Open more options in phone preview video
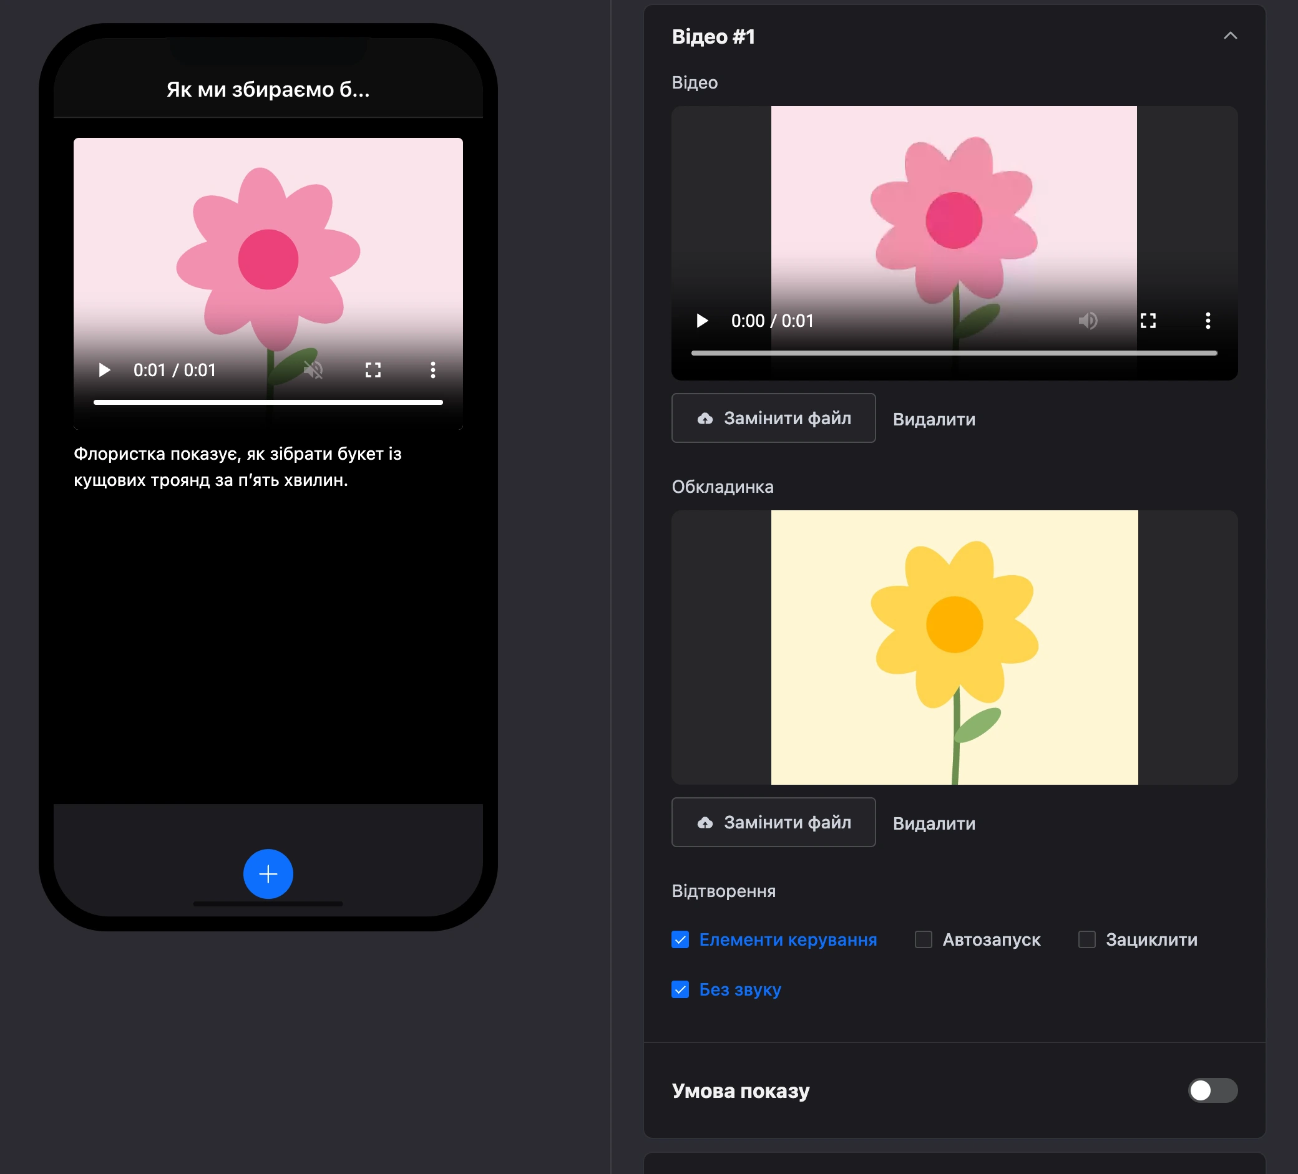The width and height of the screenshot is (1298, 1174). coord(432,370)
